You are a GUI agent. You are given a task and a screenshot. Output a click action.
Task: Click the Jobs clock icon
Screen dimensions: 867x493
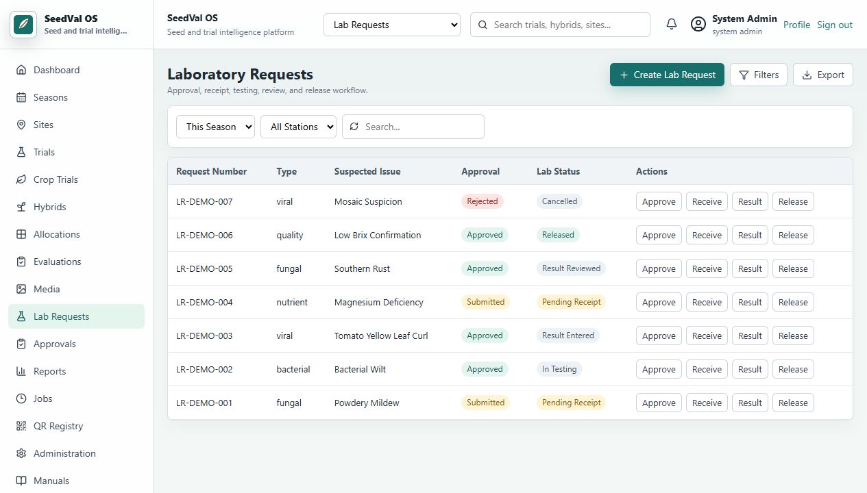tap(21, 399)
